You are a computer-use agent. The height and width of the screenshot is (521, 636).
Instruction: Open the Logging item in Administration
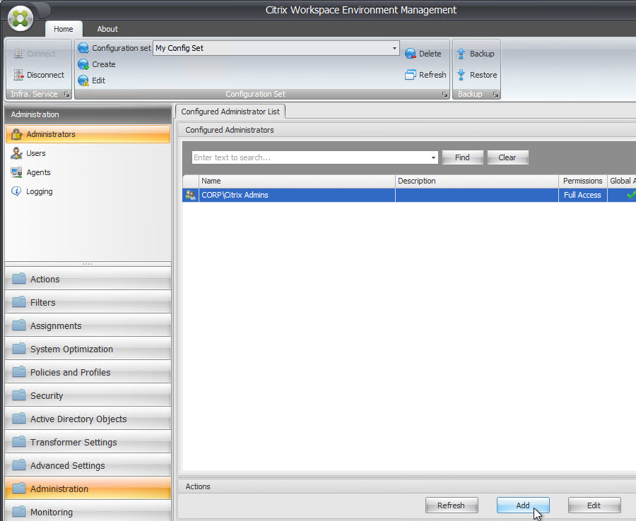tap(88, 191)
